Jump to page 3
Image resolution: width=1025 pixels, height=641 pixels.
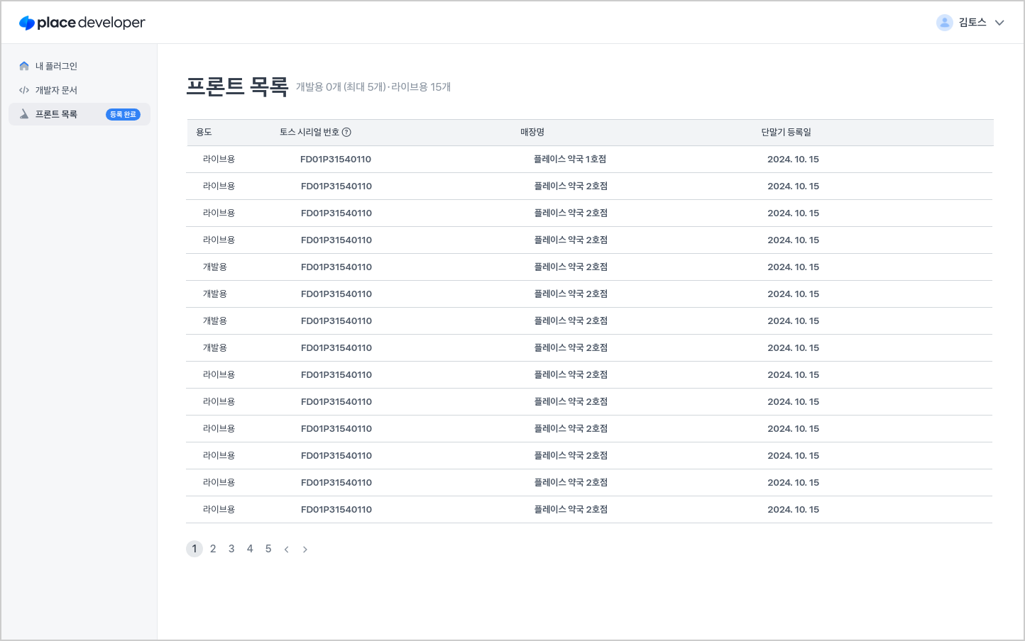(231, 548)
